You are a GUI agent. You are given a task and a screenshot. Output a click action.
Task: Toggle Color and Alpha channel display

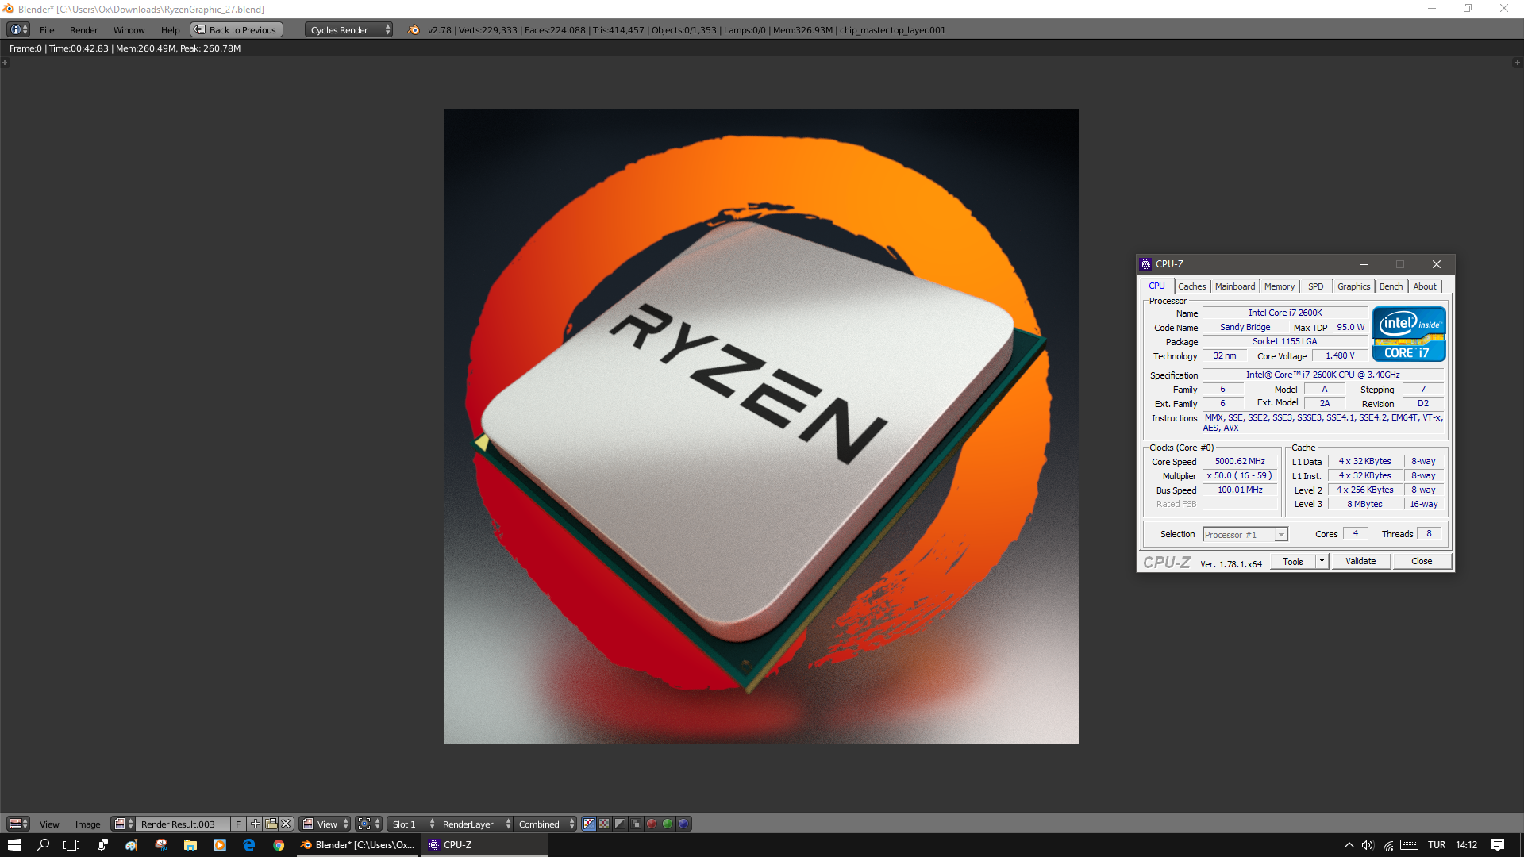(x=588, y=824)
